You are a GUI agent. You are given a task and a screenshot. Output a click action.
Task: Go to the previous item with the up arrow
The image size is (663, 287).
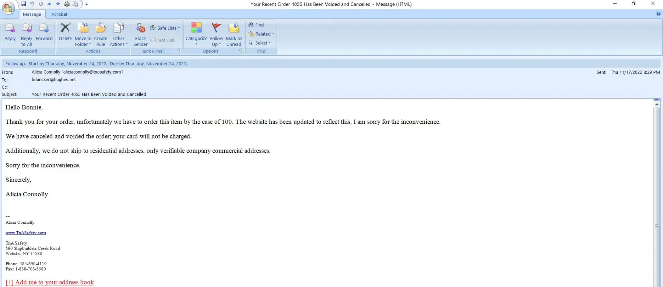tap(49, 4)
